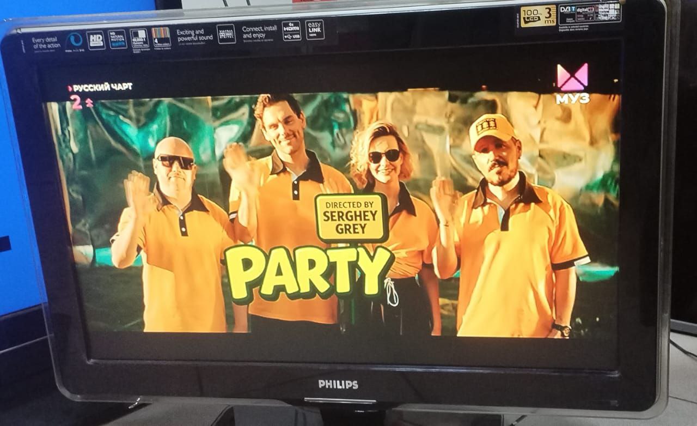The image size is (697, 426).
Task: Click the Exciting and powerful sound text
Action: pyautogui.click(x=194, y=36)
